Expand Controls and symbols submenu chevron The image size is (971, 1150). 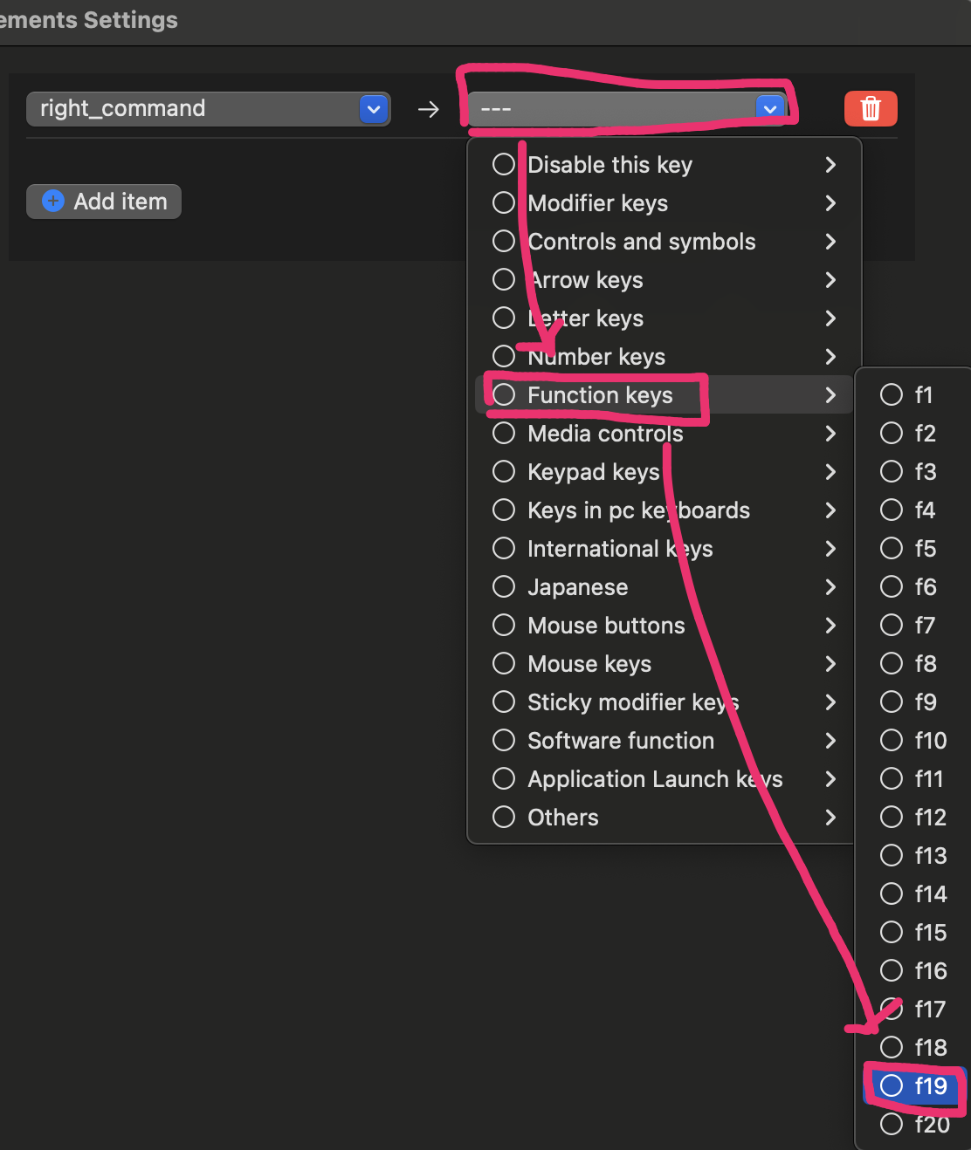click(x=830, y=242)
